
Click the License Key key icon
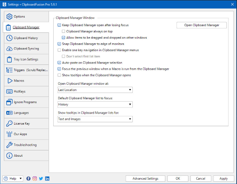9,123
